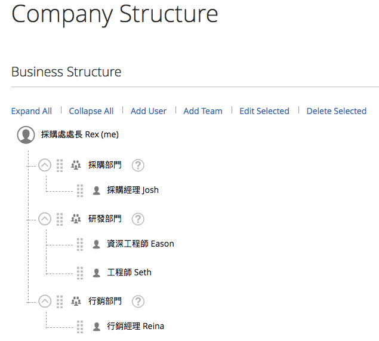Viewport: 379px width, 341px height.
Task: Click the help icon next to 行銷部門
Action: coord(138,302)
